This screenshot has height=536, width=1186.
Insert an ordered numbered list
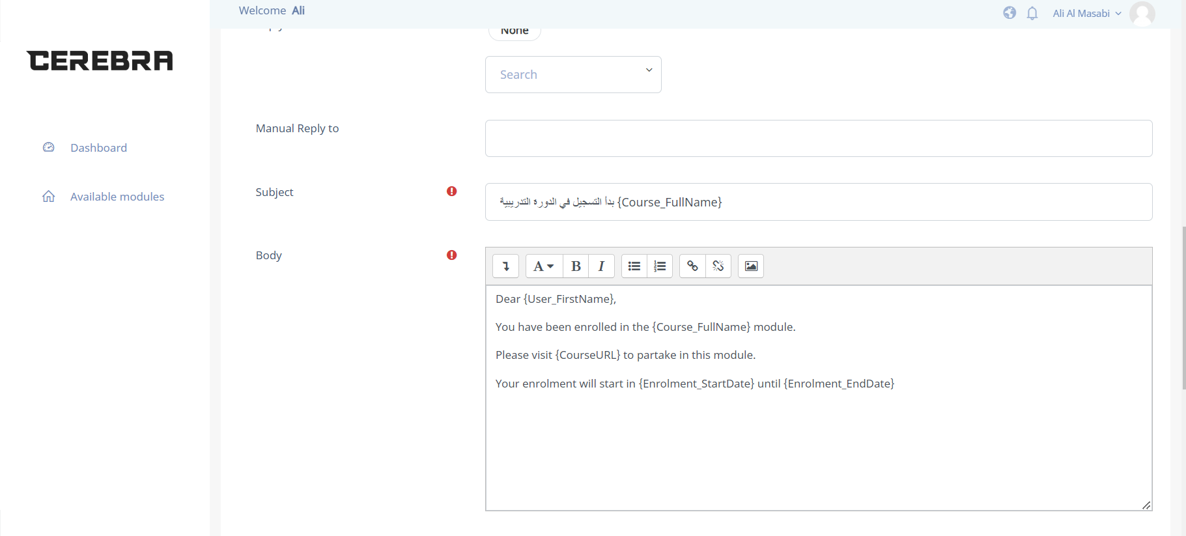click(660, 266)
